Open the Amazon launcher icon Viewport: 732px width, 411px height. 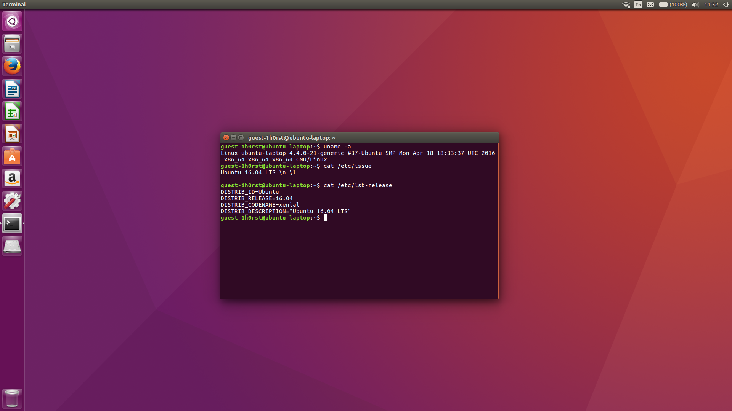pos(12,179)
